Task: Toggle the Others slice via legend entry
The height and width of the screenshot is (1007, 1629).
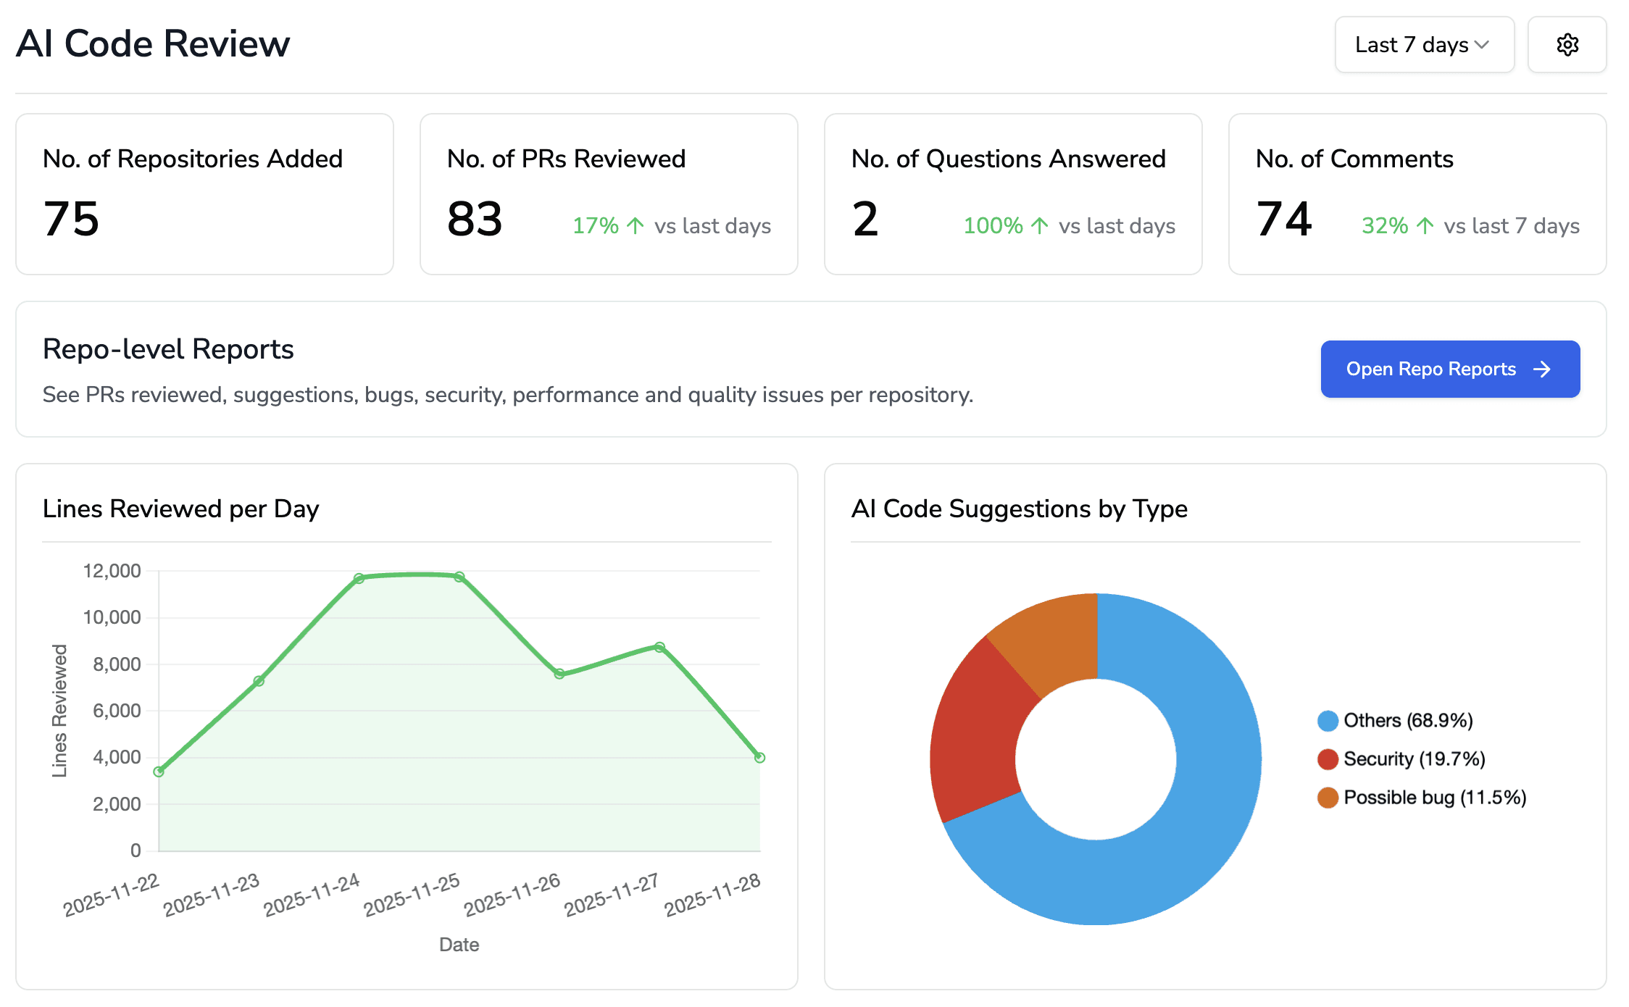Action: 1406,720
